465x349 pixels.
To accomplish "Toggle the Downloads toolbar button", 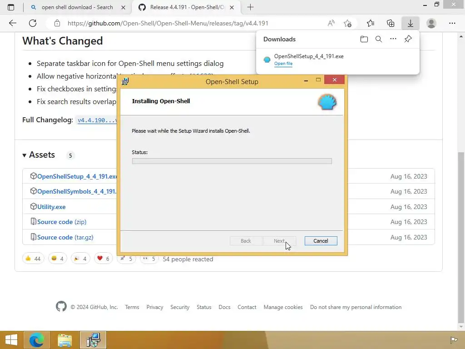I will pos(411,23).
